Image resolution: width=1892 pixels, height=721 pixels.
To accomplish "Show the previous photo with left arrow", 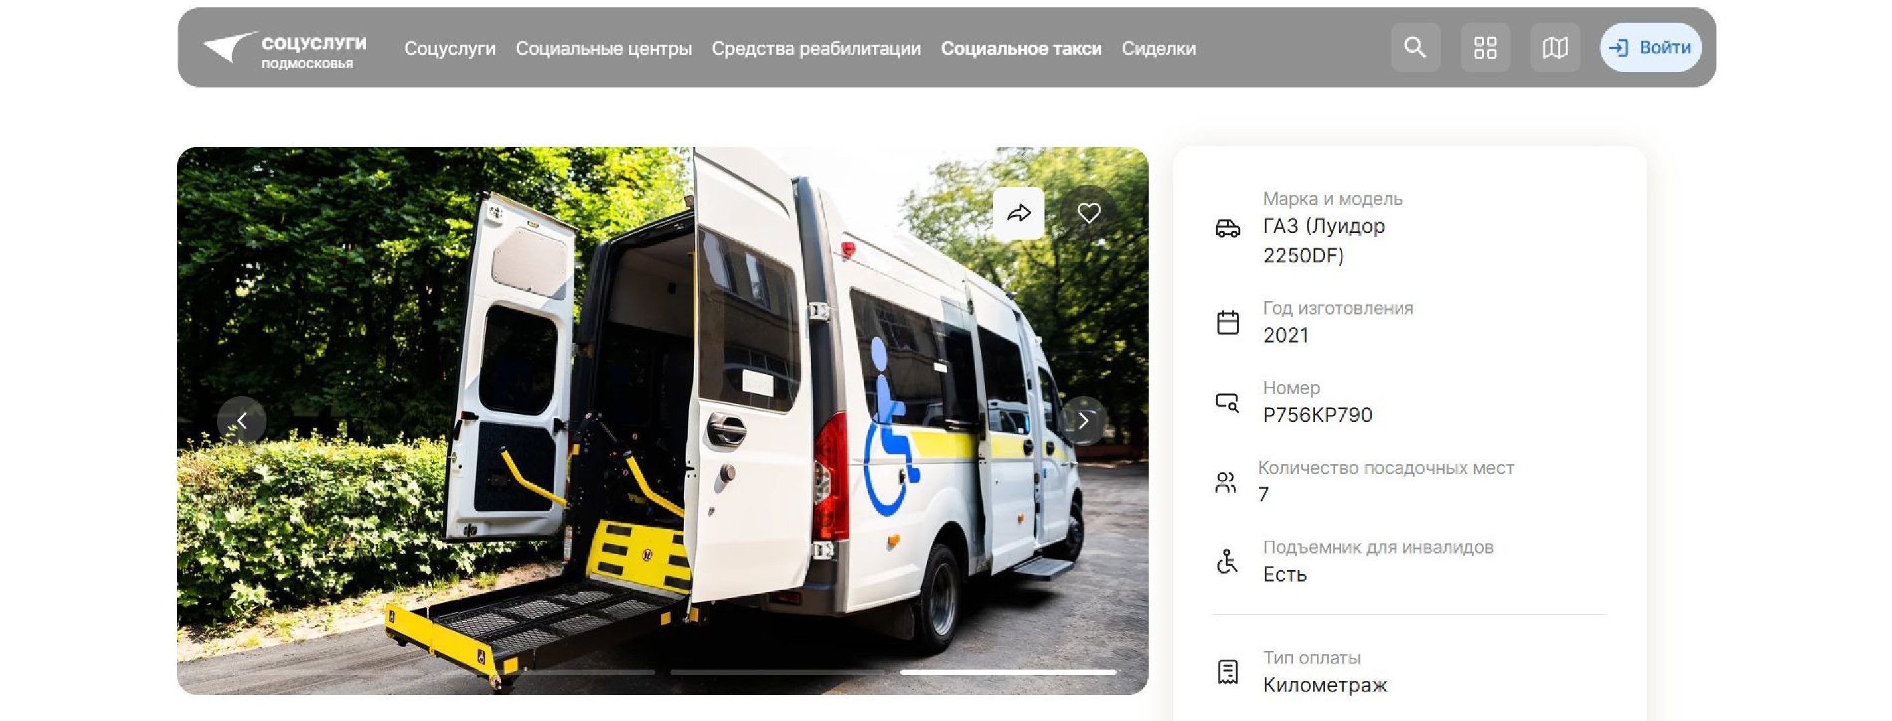I will point(242,421).
